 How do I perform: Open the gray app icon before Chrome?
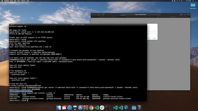pyautogui.click(x=86, y=108)
